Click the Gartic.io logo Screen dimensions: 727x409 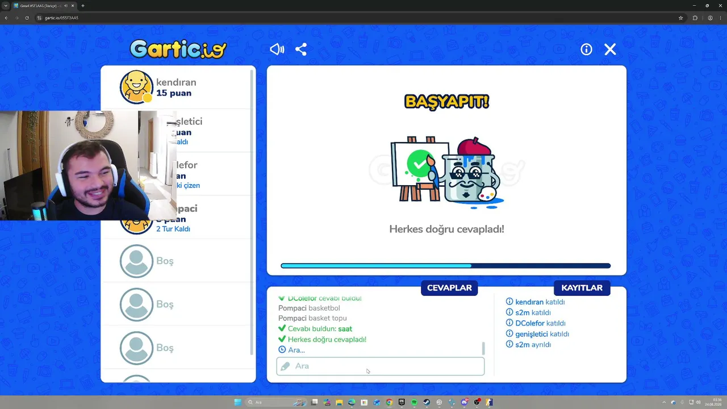[178, 49]
